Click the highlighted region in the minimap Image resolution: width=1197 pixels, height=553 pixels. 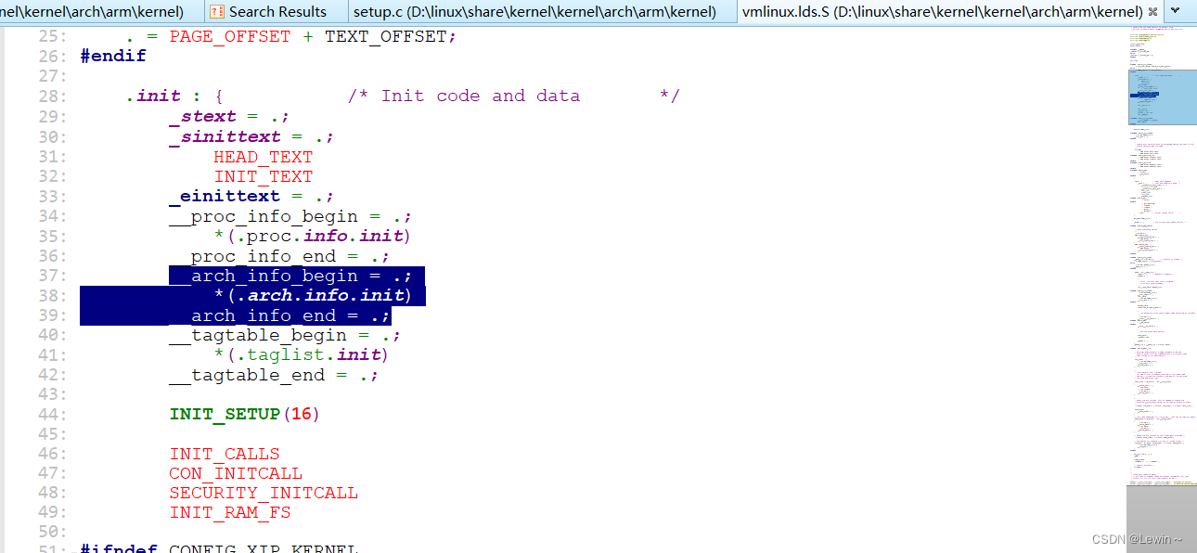pos(1161,96)
